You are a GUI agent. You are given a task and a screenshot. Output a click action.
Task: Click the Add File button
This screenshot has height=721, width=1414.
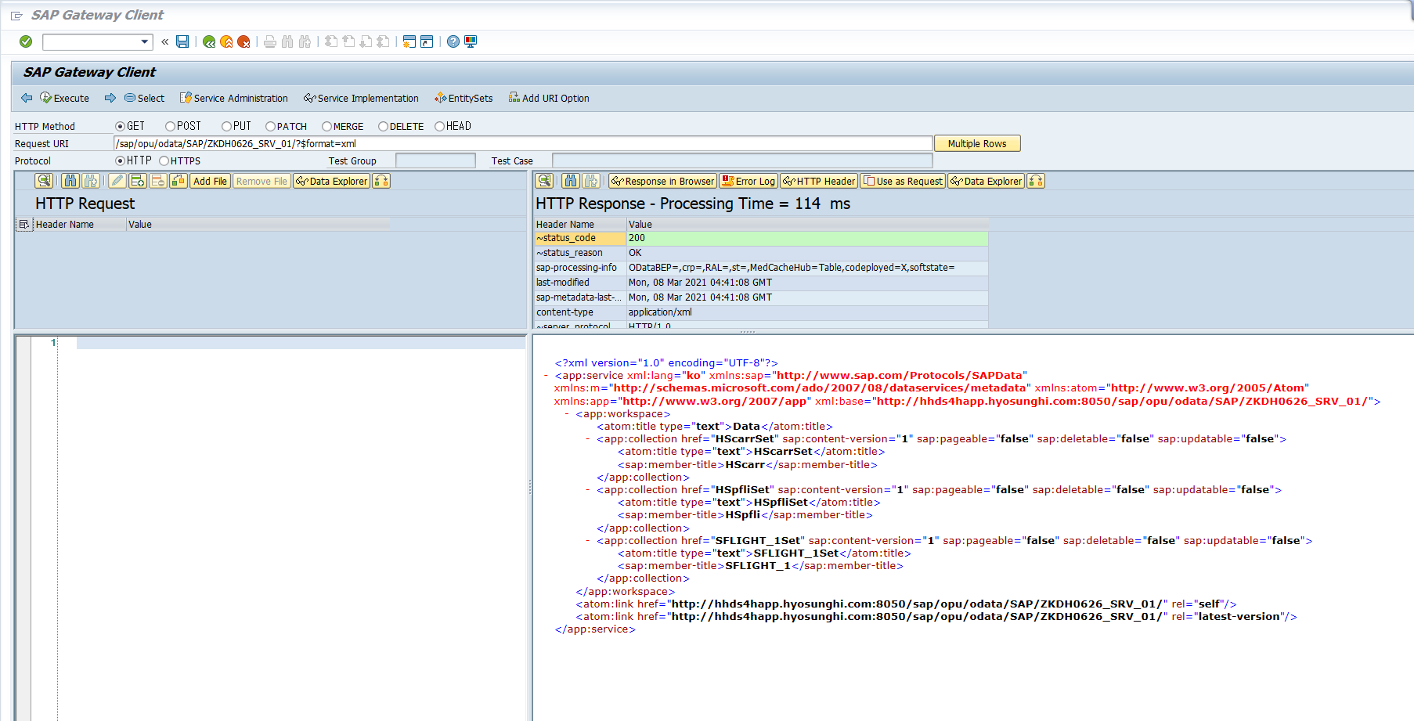[210, 181]
